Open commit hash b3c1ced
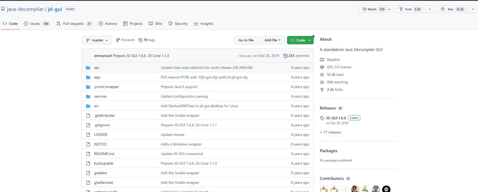Viewport: 478px width, 192px height. pos(245,56)
